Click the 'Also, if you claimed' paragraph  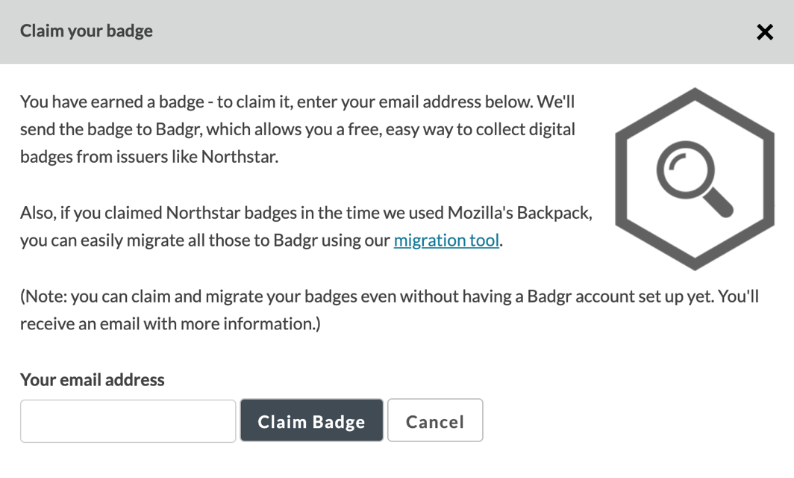[x=306, y=226]
